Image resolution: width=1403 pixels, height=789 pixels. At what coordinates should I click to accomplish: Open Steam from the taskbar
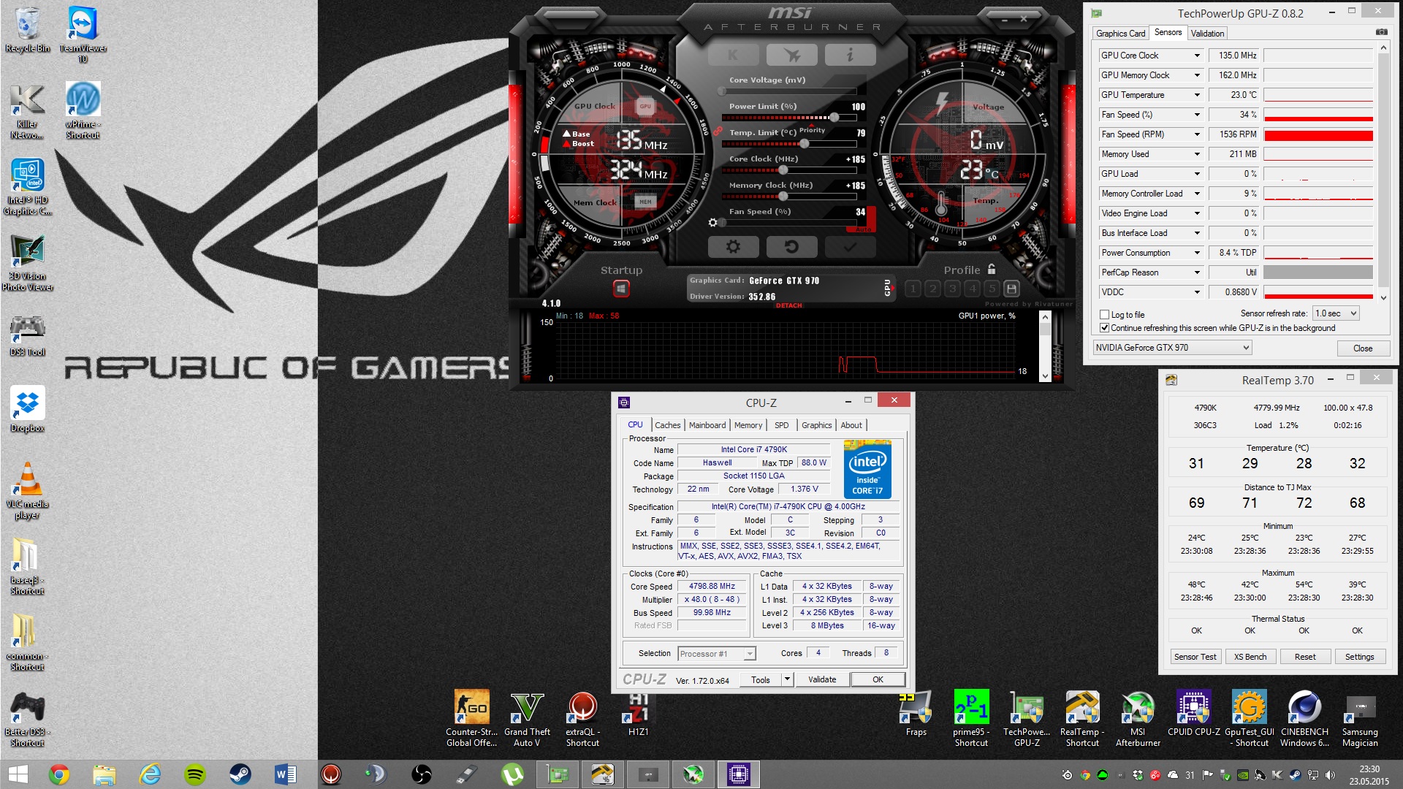point(240,774)
